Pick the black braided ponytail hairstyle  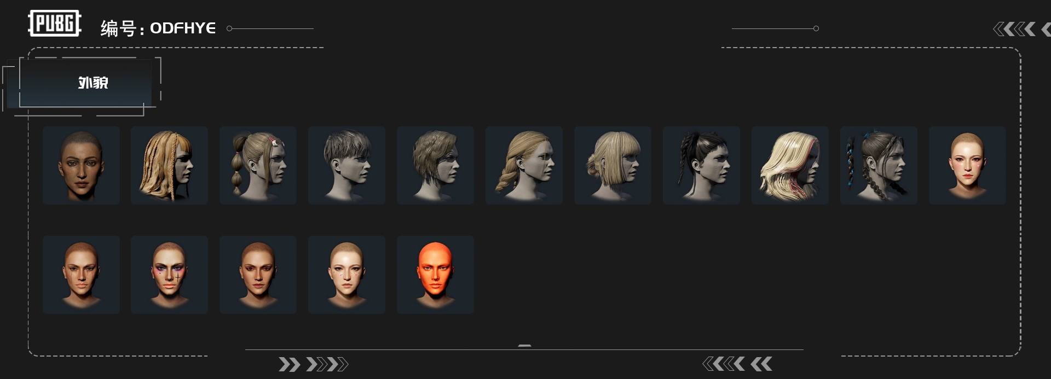(x=701, y=165)
